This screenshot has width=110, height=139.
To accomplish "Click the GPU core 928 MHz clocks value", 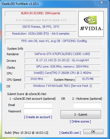I will pos(62,66).
